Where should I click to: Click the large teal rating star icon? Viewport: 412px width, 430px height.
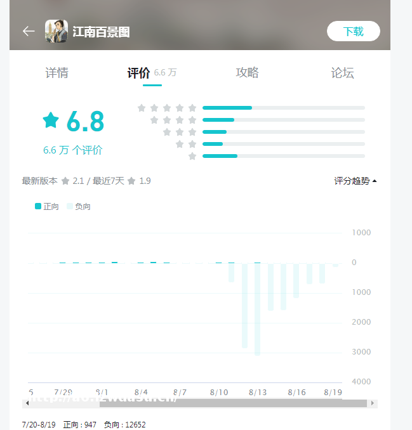click(x=51, y=120)
